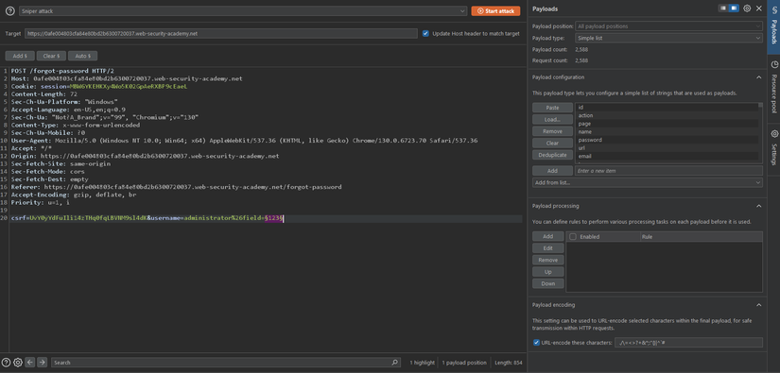Viewport: 780px width, 373px height.
Task: Click the §123§ payload marker in request body
Action: coord(273,218)
